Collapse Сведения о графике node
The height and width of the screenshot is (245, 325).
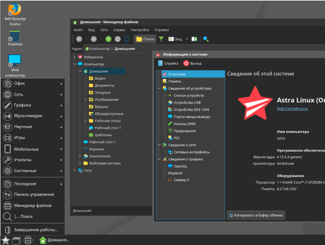(x=159, y=159)
